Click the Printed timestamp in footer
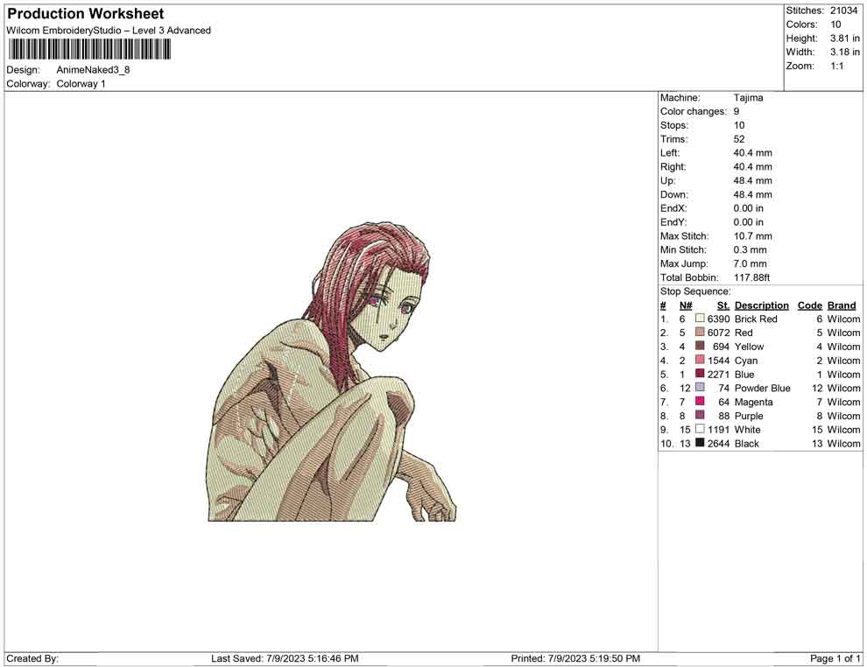Screen dimensions: 867x667 tap(575, 658)
